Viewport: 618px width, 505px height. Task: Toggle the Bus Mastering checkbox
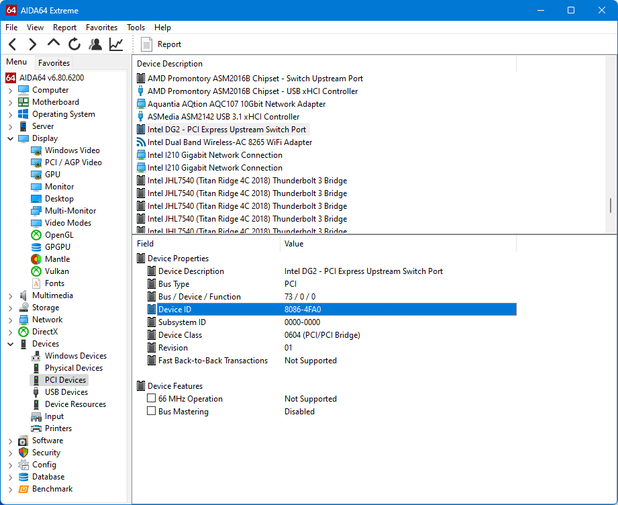(152, 412)
